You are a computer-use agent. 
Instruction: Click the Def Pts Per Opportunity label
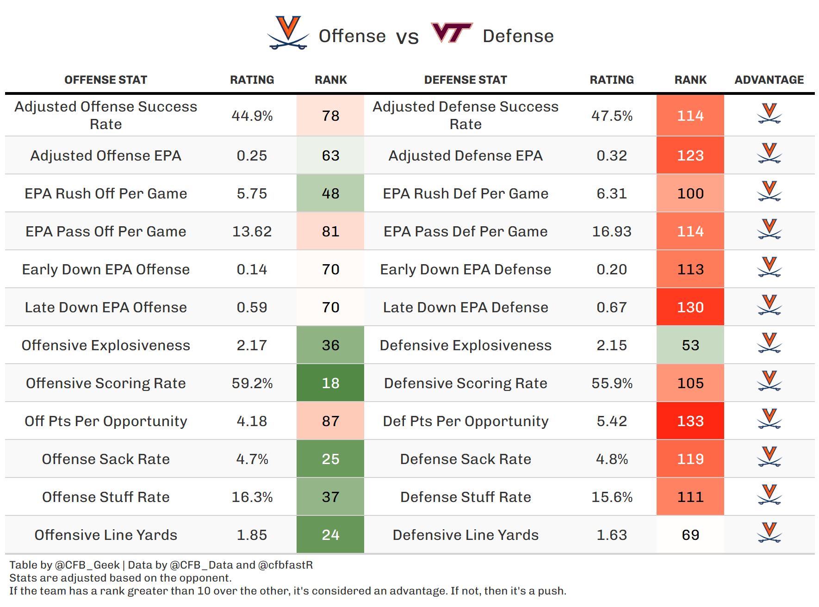coord(465,421)
